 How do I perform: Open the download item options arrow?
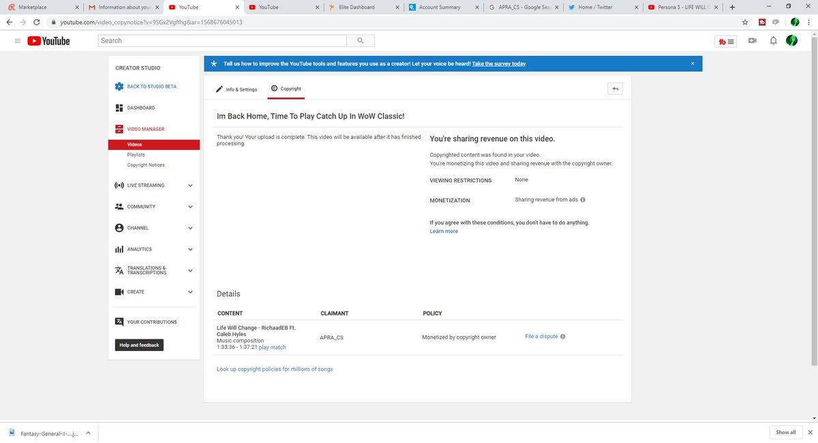tap(88, 432)
